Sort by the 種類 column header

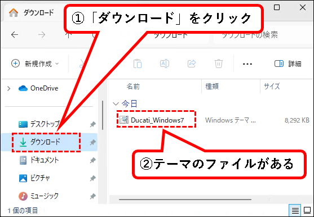point(212,87)
